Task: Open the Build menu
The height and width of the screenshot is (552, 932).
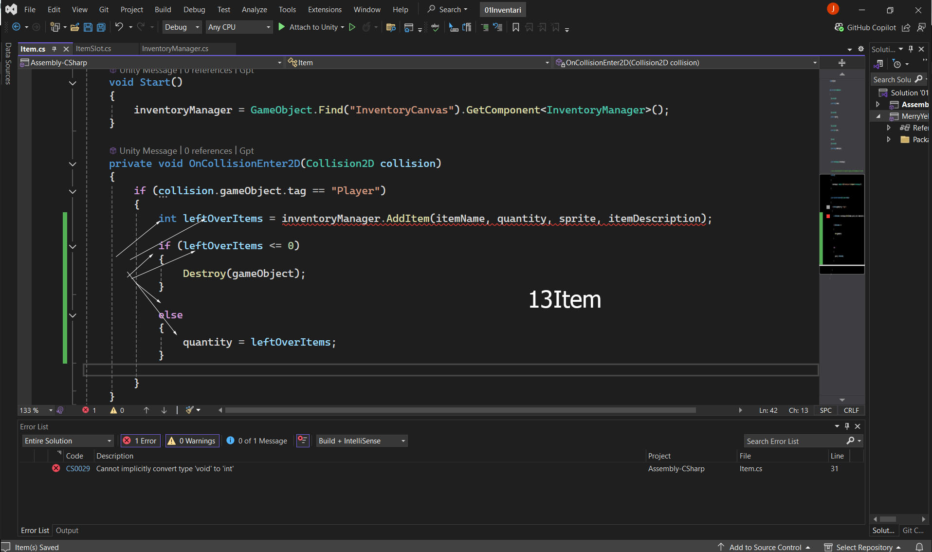Action: (163, 10)
